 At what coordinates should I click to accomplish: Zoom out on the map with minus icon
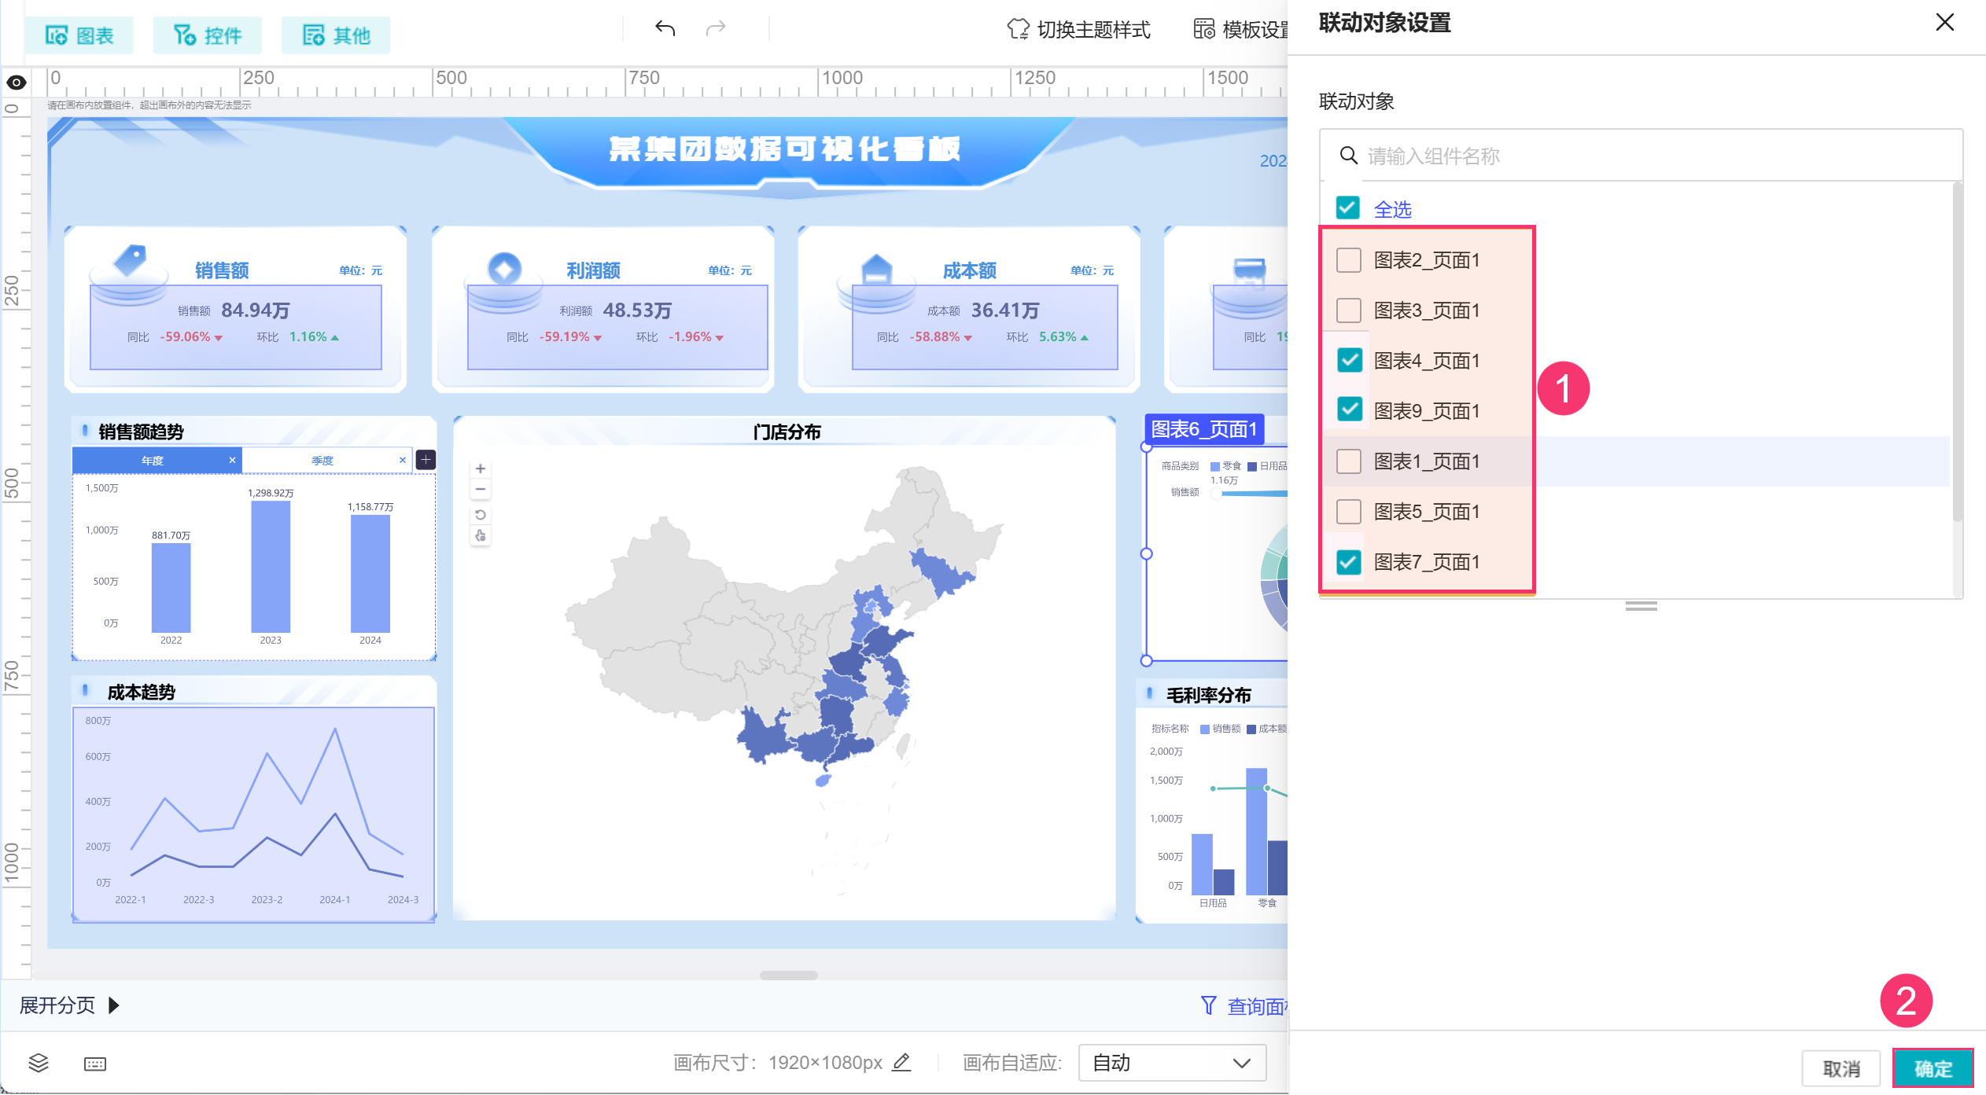[x=481, y=489]
